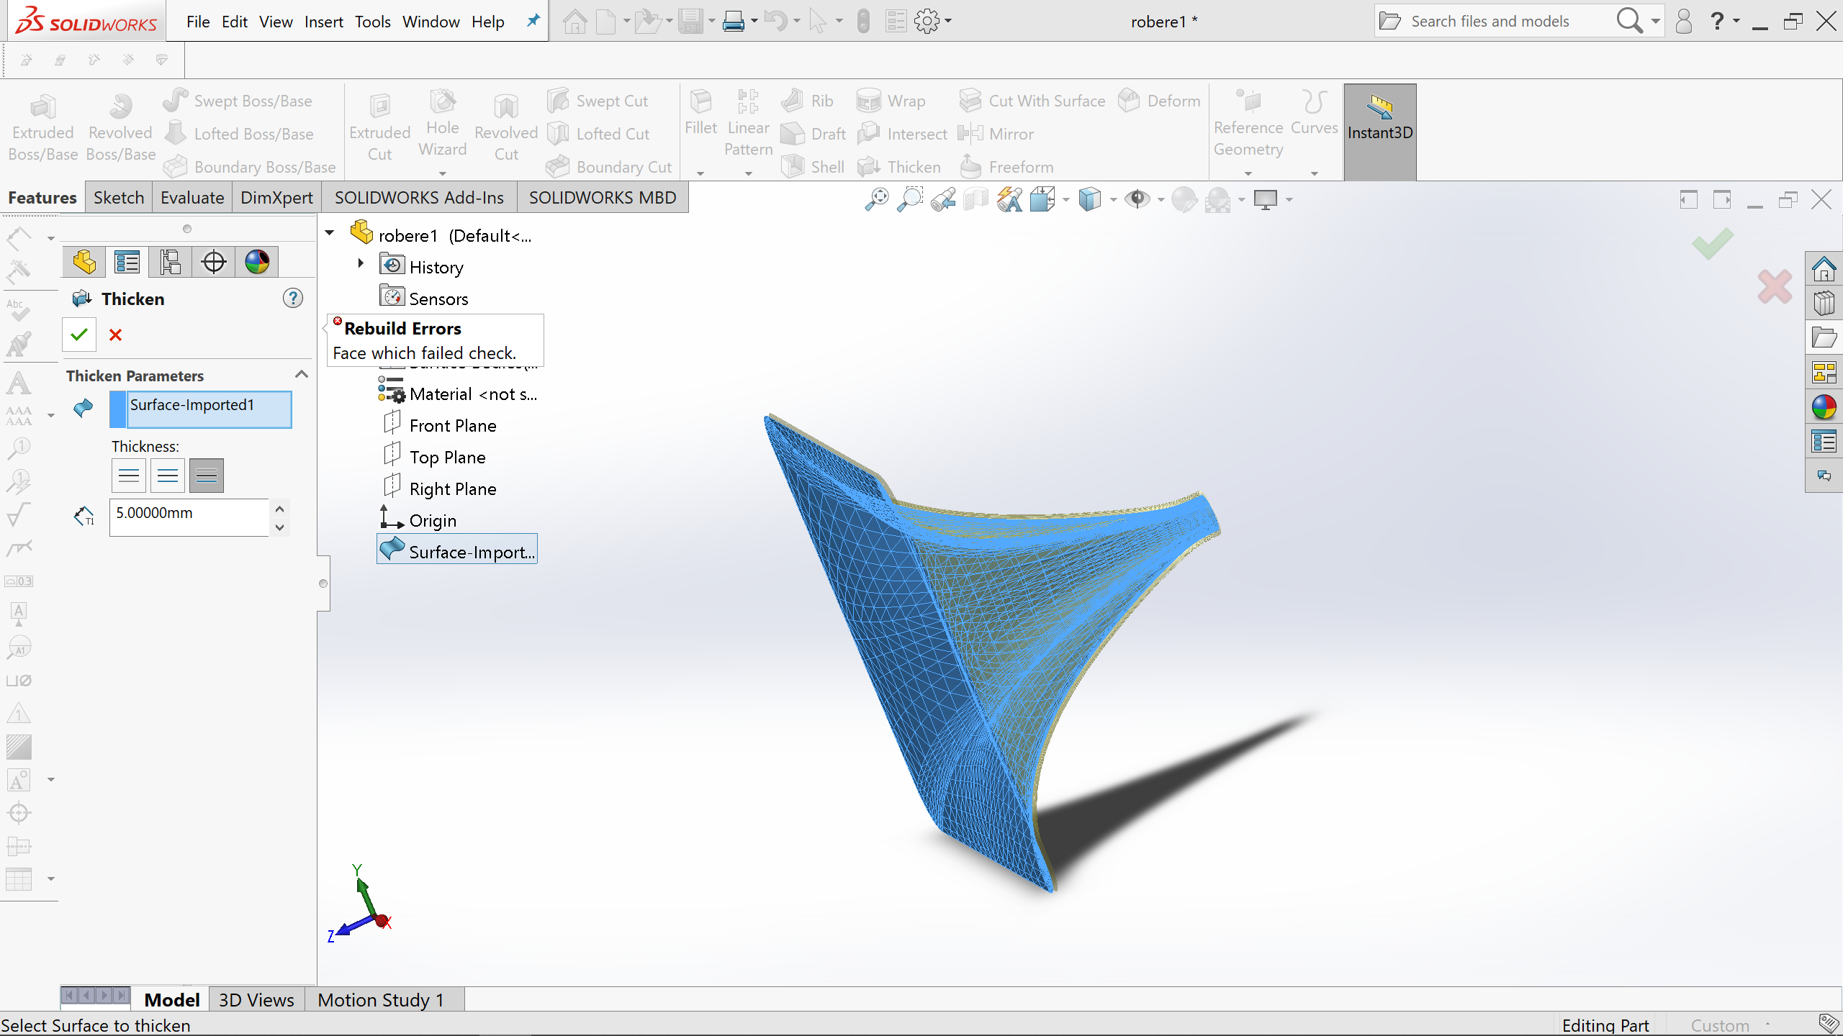
Task: Select Surface-Import feature in the tree
Action: click(x=457, y=551)
